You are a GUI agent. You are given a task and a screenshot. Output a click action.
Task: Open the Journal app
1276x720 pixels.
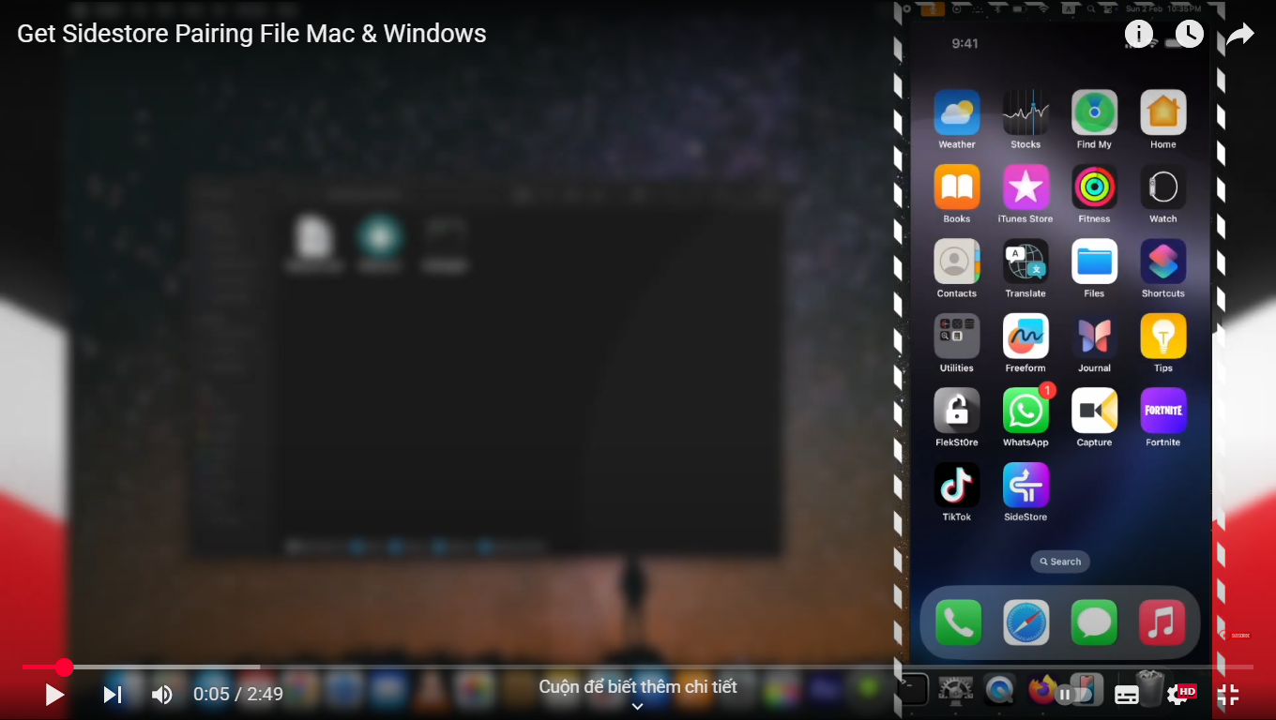(1094, 336)
